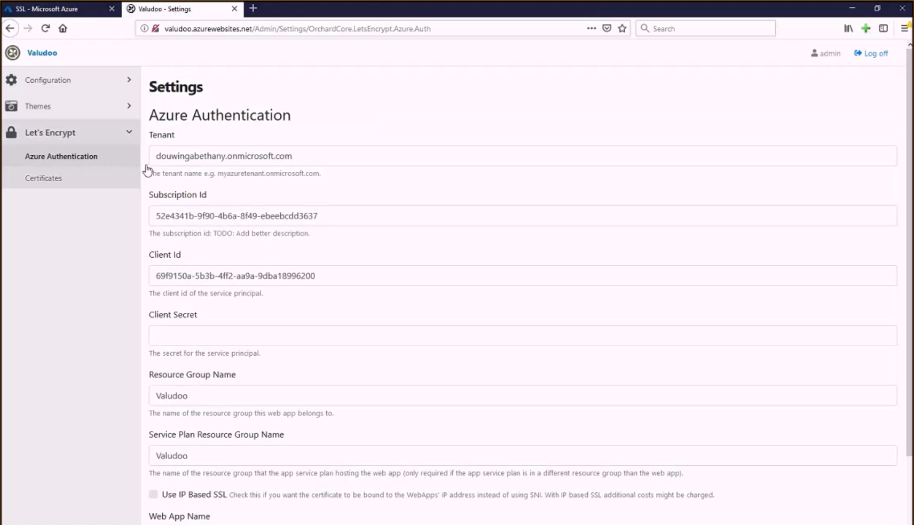Screen dimensions: 914x525
Task: Show site information icon in address bar
Action: (144, 29)
